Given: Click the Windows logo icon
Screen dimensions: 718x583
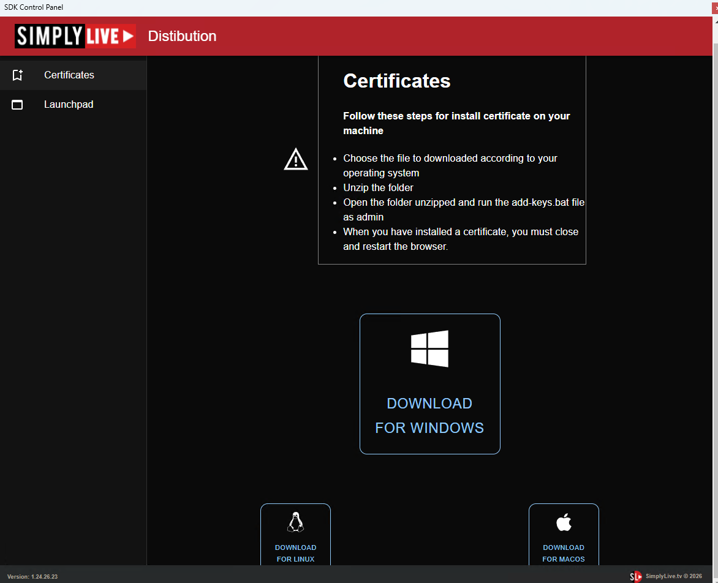Looking at the screenshot, I should pos(429,348).
